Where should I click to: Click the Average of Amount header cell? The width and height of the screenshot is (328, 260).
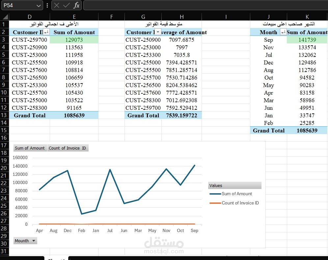[181, 32]
